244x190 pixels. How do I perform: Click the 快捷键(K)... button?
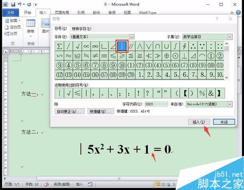[101, 112]
